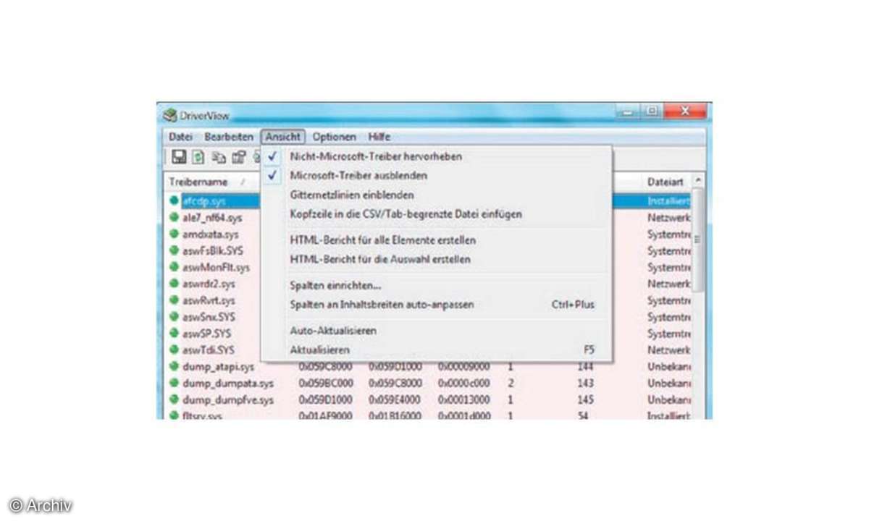Enable Gitternetzlinien einblenden

(x=437, y=195)
